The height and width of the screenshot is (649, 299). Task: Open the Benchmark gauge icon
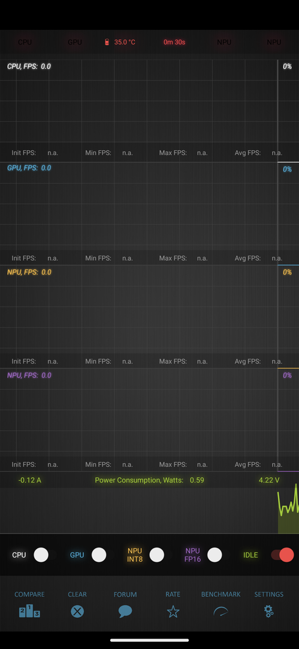coord(221,612)
